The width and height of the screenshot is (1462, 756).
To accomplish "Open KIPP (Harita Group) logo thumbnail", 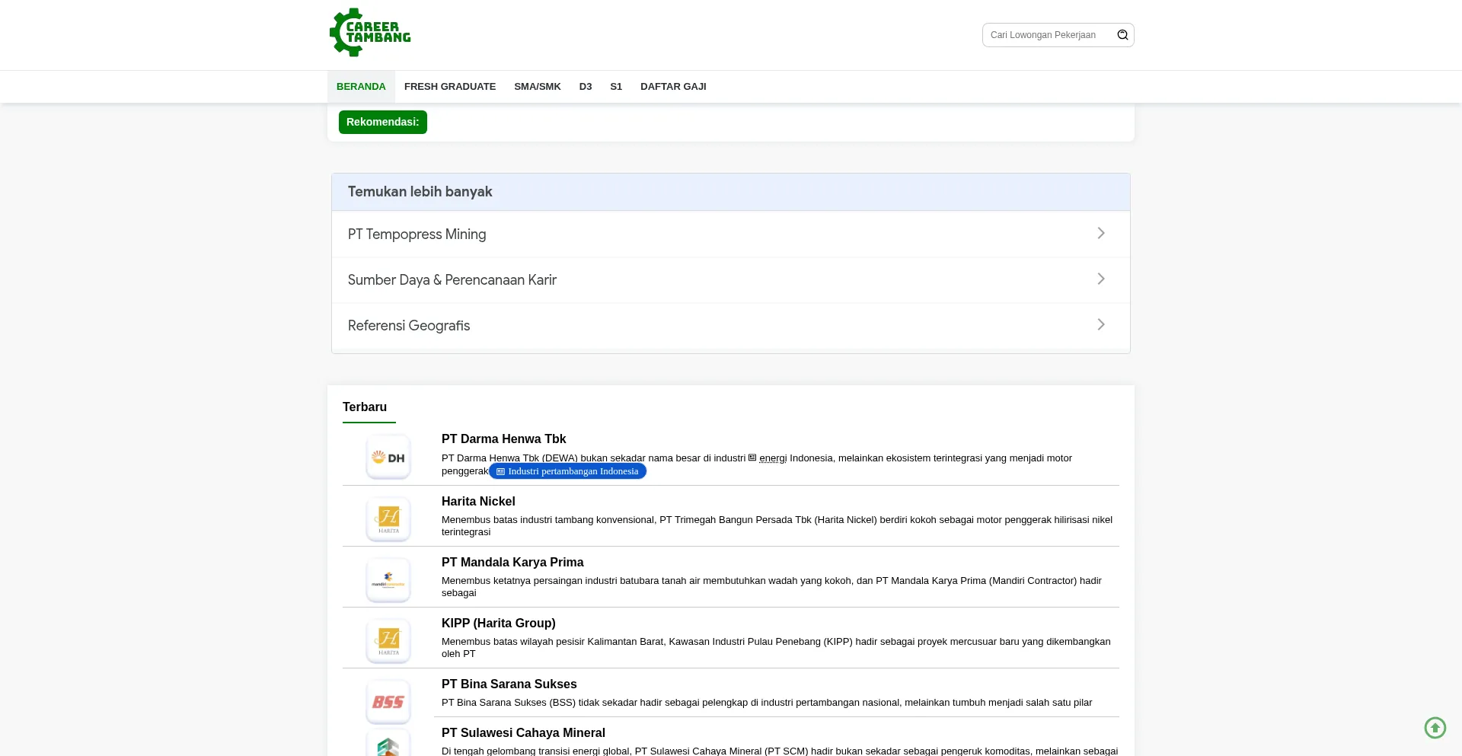I will coord(388,641).
